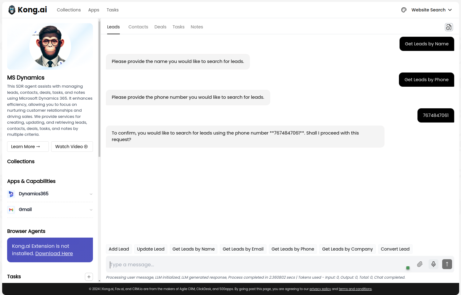Open the Download Here extension link
The width and height of the screenshot is (461, 295).
coord(54,253)
